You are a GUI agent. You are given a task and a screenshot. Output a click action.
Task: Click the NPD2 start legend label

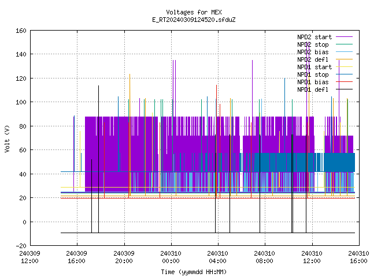point(314,37)
